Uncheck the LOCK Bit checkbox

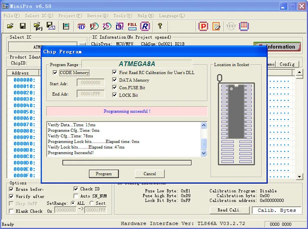coord(115,95)
